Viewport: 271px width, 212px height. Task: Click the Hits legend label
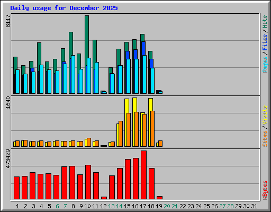pyautogui.click(x=265, y=22)
